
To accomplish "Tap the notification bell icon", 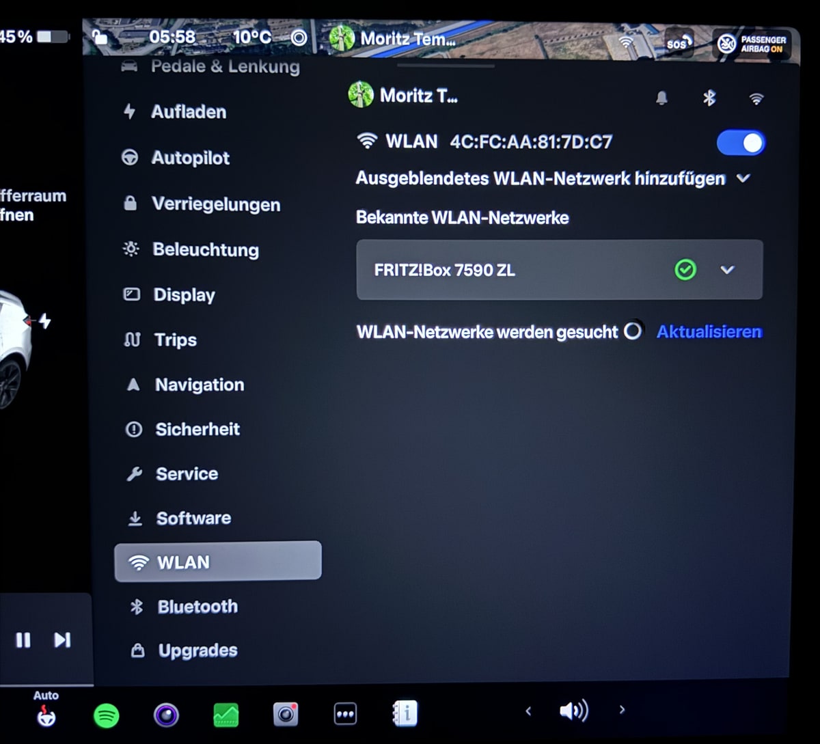I will point(661,98).
